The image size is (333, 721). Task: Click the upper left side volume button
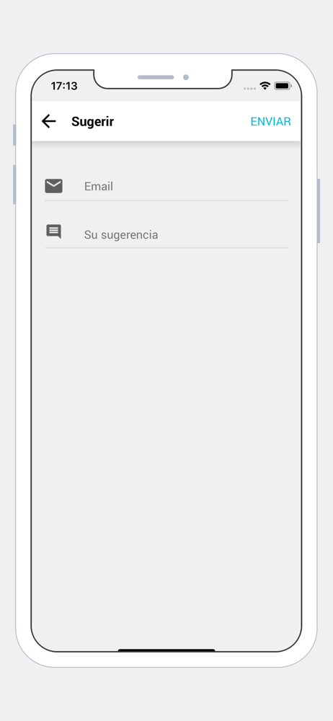[14, 135]
